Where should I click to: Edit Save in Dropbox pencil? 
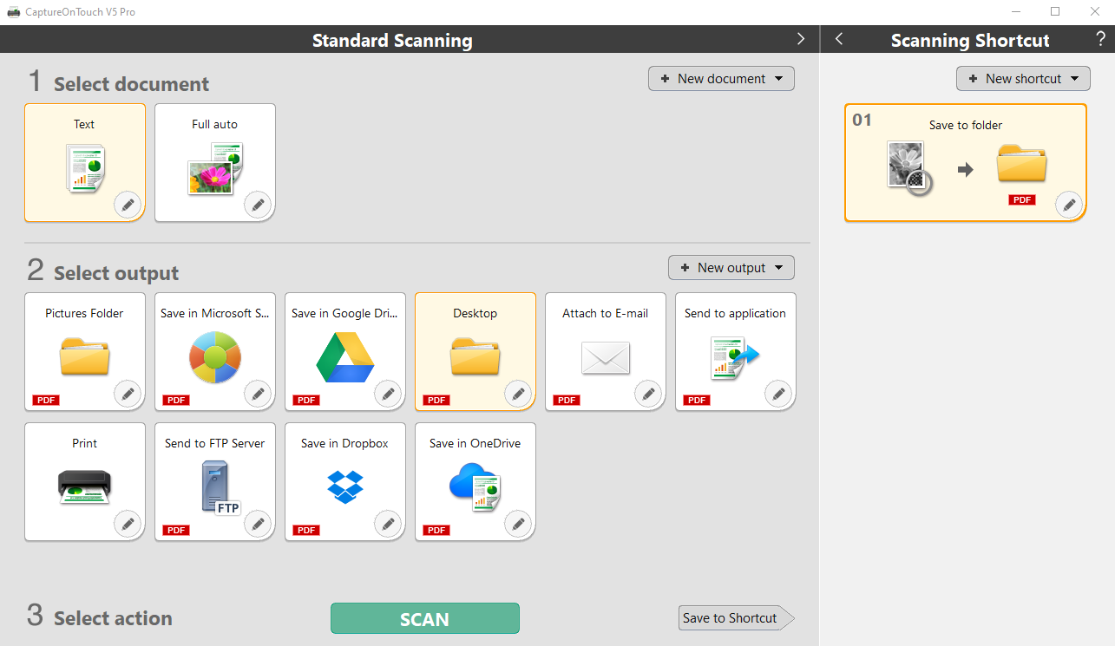coord(388,525)
